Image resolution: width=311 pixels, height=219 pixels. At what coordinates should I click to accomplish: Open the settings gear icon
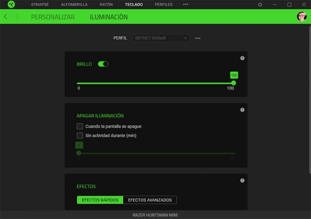(x=260, y=4)
